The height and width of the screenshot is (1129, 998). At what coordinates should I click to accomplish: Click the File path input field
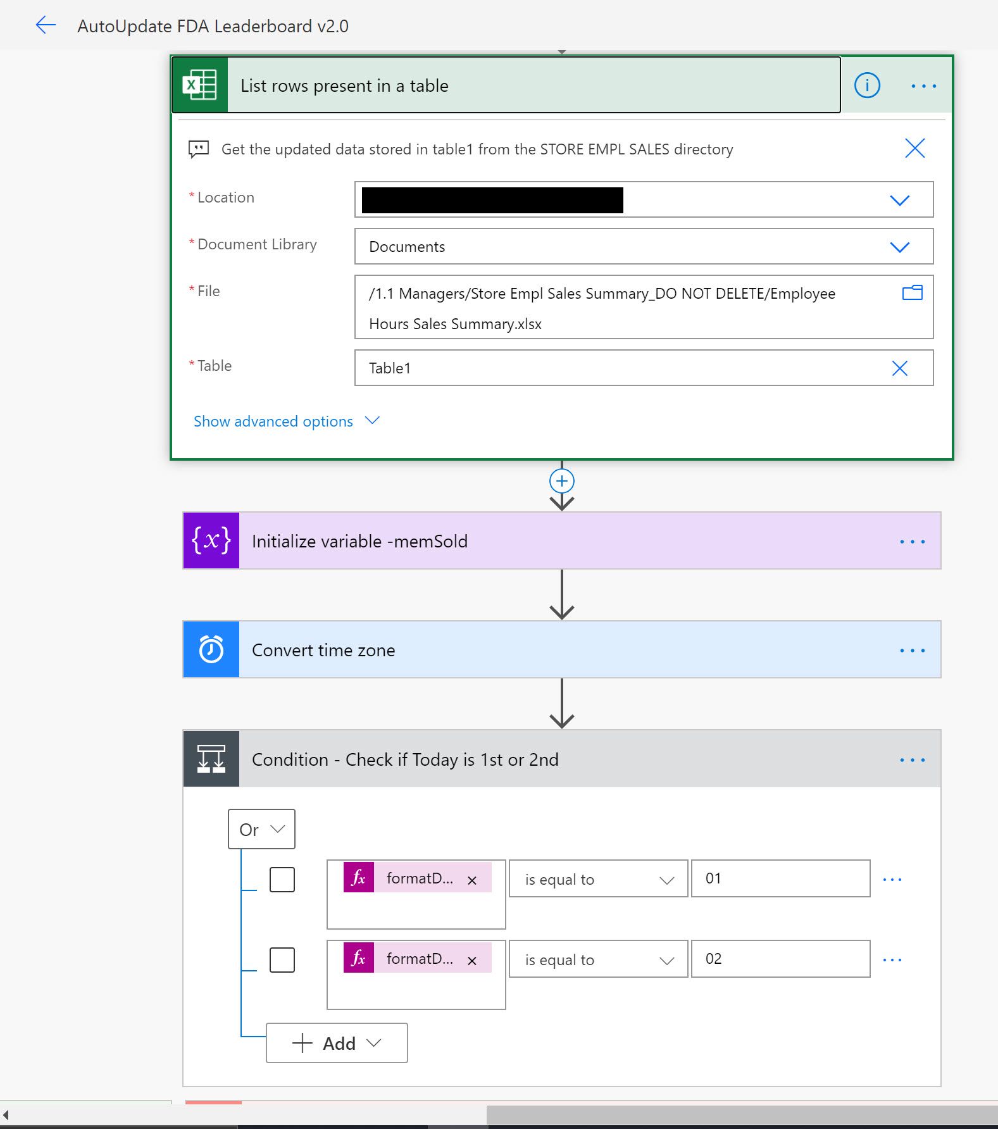[644, 307]
